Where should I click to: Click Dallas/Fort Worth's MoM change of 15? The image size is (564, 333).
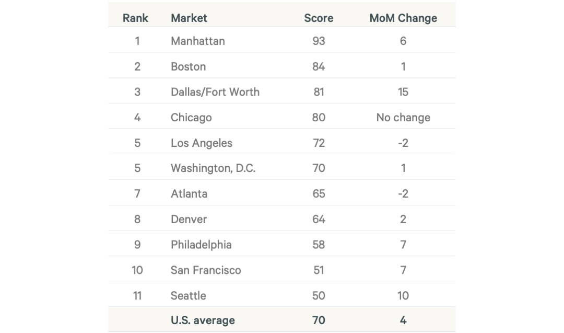click(x=403, y=92)
